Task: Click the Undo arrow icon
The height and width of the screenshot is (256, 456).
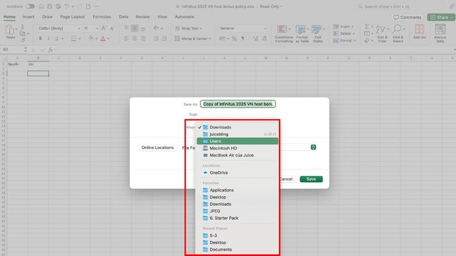Action: [x=67, y=6]
